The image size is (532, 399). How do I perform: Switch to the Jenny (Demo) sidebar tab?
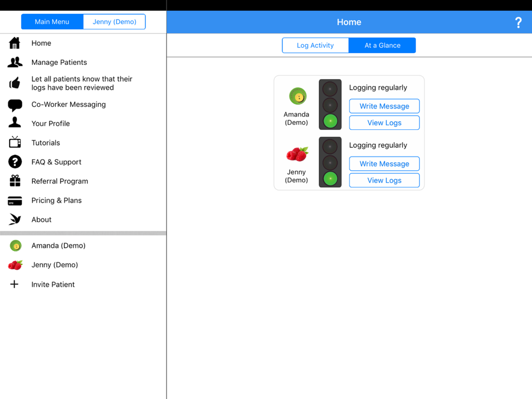[x=114, y=22]
